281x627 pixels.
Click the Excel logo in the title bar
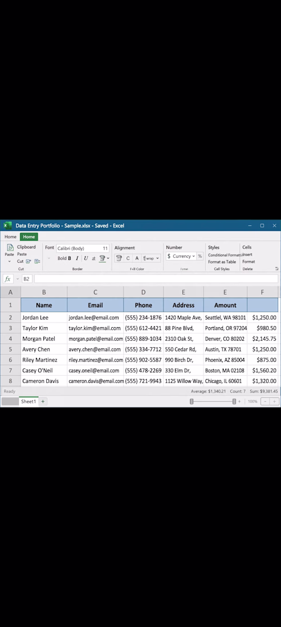tap(7, 226)
